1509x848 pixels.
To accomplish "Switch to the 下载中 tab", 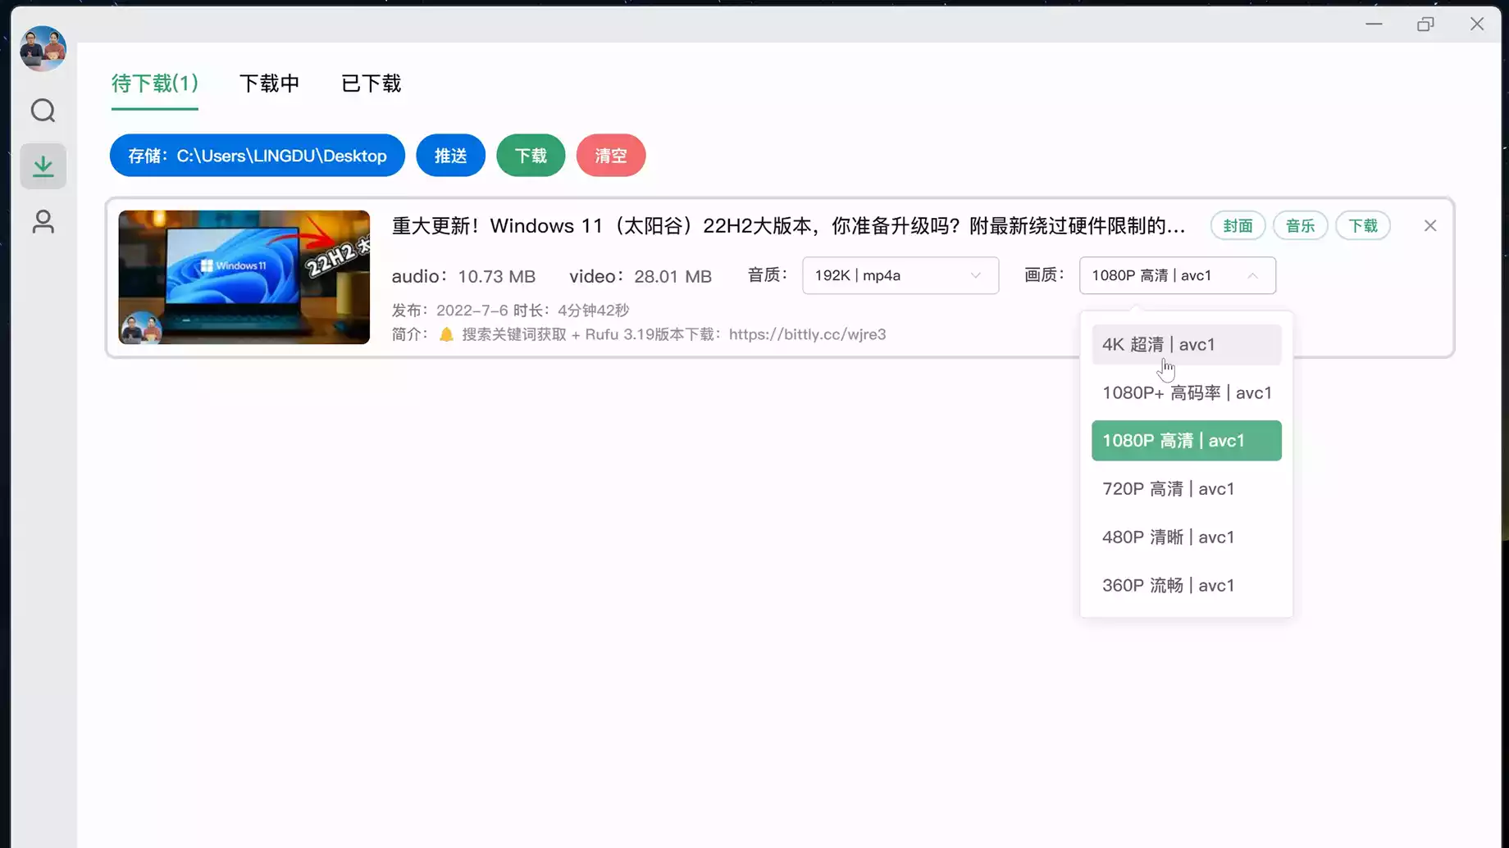I will (269, 84).
